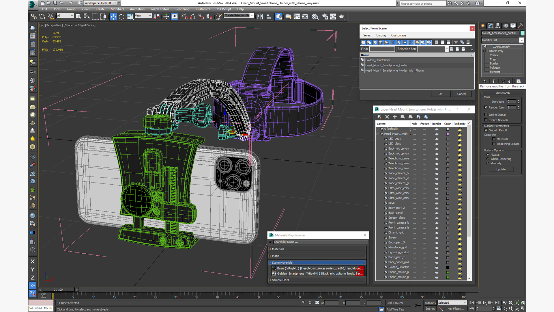Click the Find field in Select From Scene

[x=382, y=49]
